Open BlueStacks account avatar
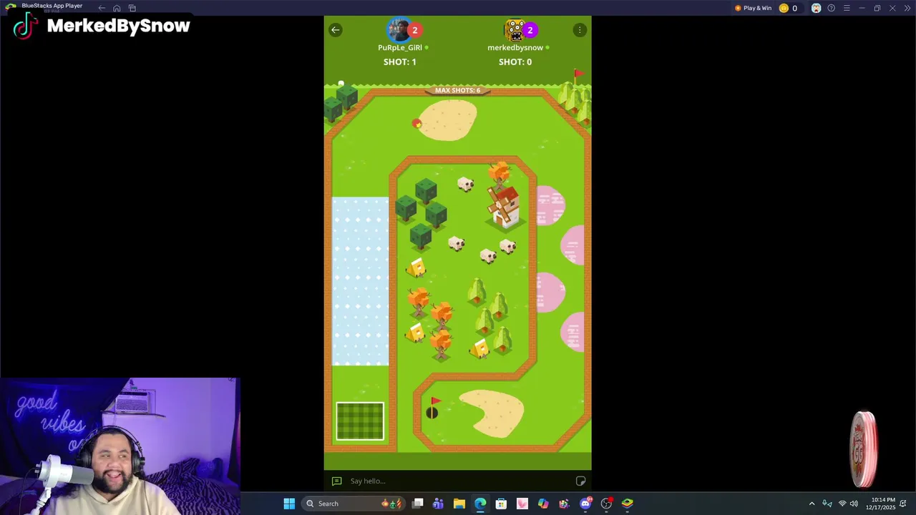This screenshot has width=916, height=515. pyautogui.click(x=816, y=8)
